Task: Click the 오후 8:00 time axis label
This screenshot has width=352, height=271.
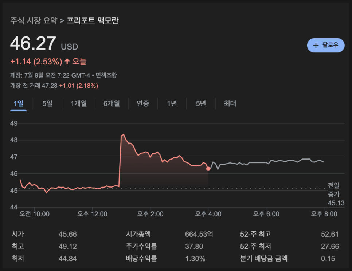Action: tap(324, 214)
